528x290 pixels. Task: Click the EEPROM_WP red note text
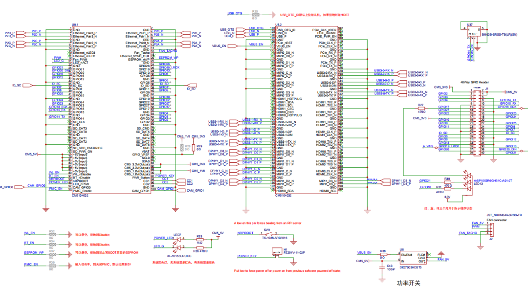[x=107, y=252]
